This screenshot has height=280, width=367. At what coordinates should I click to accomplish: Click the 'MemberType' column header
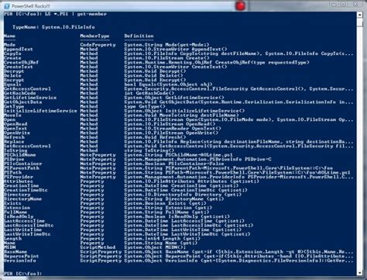pos(94,36)
